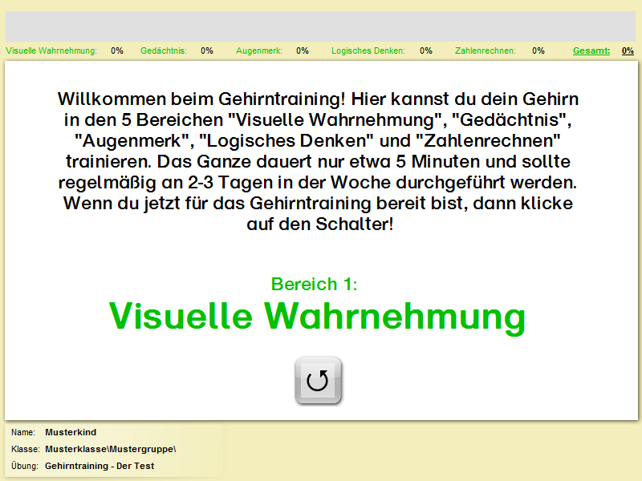Click the underlined Gesamt score label
The image size is (642, 481).
(591, 51)
